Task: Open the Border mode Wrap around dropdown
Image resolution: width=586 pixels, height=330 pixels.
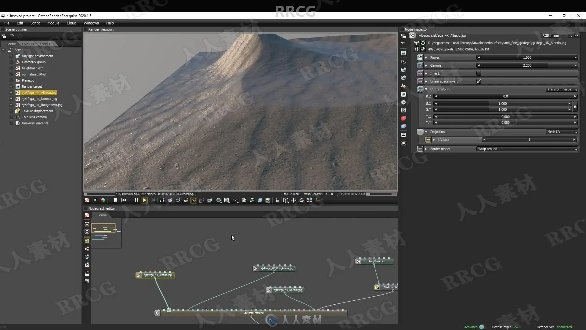Action: coord(527,149)
